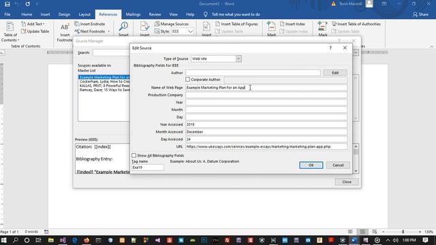Switch to the Layout tab
This screenshot has height=245, width=436.
(84, 14)
